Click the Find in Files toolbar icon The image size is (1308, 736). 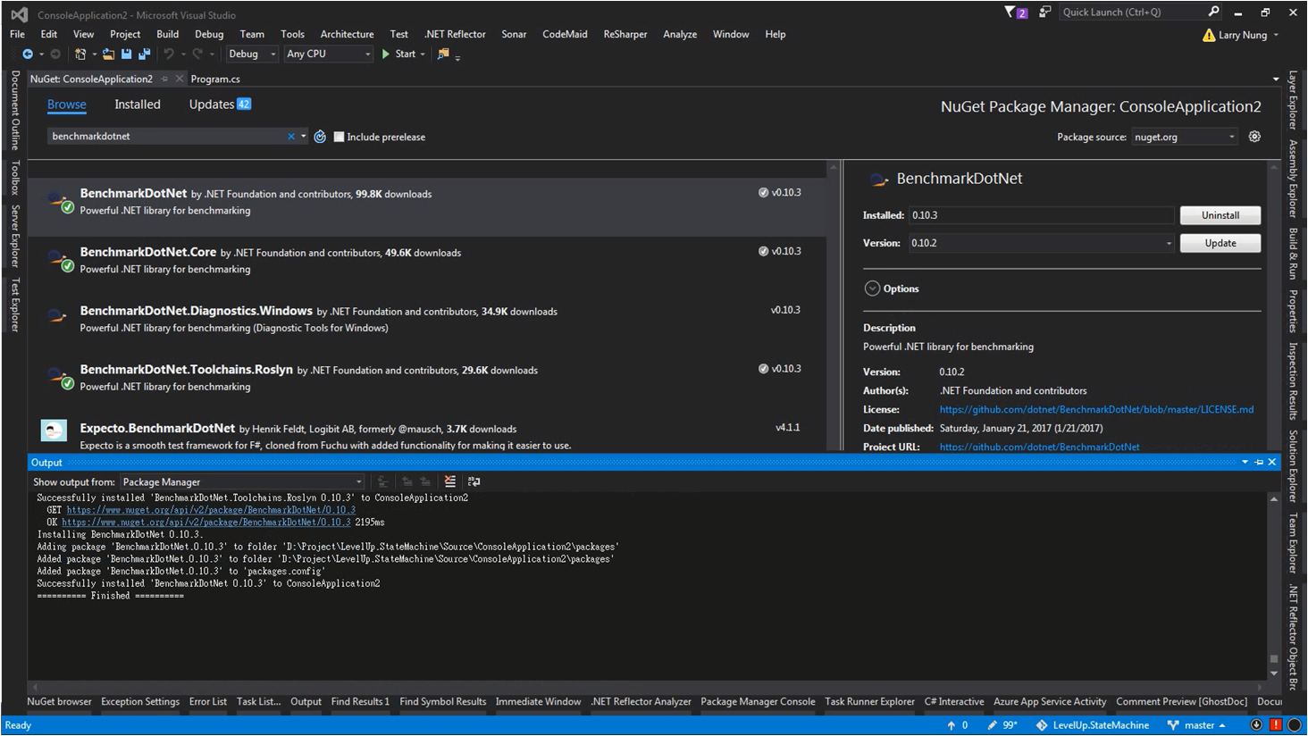tap(443, 54)
